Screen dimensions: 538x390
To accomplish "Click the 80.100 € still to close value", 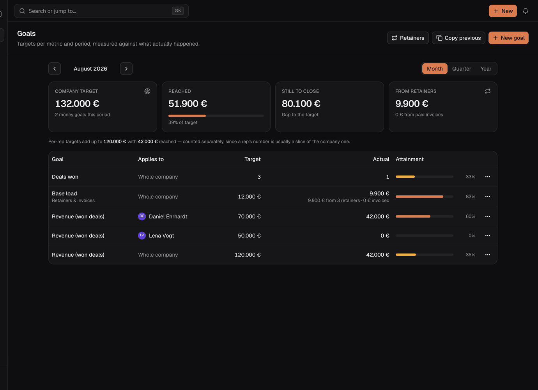I will click(301, 104).
